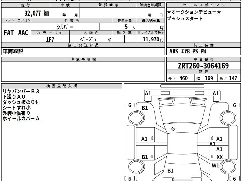The width and height of the screenshot is (242, 181).
Task: Click the upper-right wheel circle in the diagram
Action: pos(228,118)
